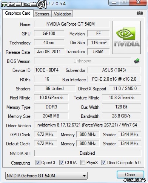148x183 pixels.
Task: Select the Driver Version text field
Action: tap(87, 125)
